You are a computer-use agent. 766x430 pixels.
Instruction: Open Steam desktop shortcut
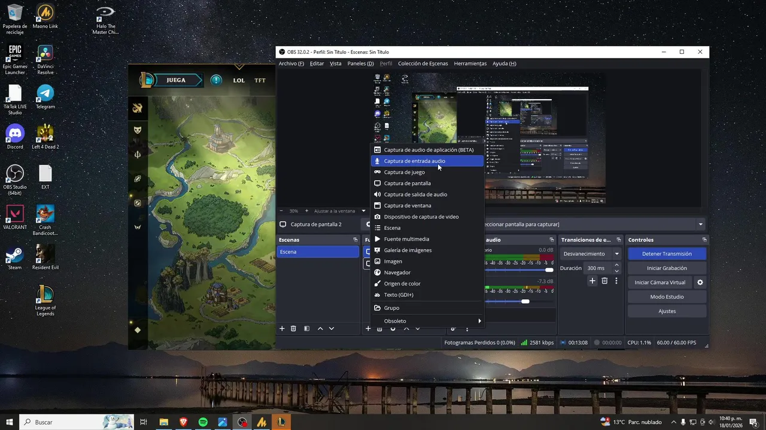point(15,257)
